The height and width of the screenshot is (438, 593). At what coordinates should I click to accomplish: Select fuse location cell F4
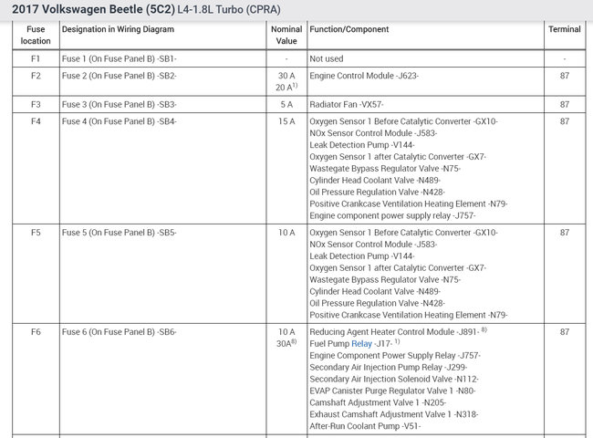pos(36,121)
